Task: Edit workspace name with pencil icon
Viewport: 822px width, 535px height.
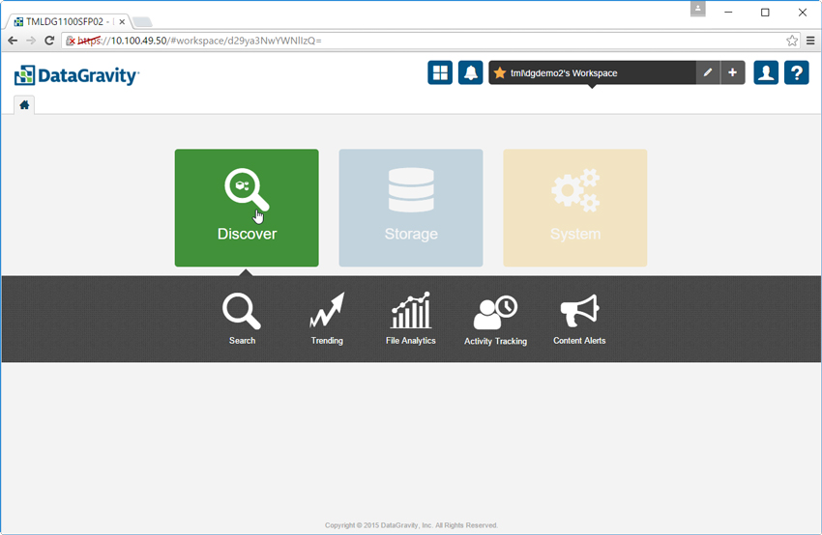Action: [708, 72]
